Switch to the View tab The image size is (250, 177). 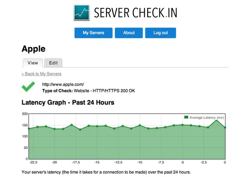pos(33,63)
